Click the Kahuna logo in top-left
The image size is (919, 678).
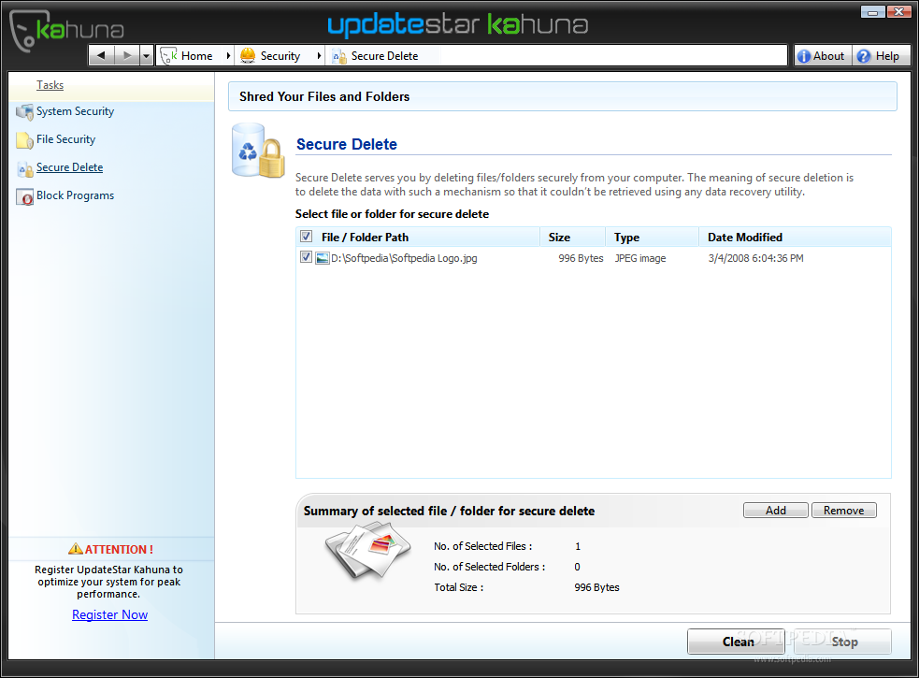pyautogui.click(x=66, y=31)
